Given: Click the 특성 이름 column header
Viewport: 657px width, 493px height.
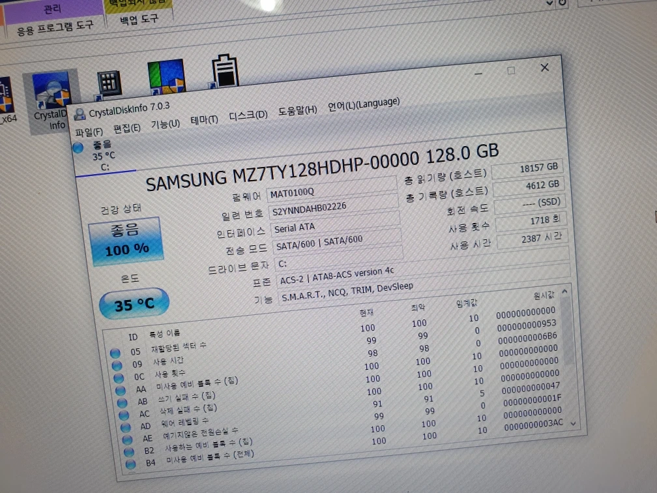Looking at the screenshot, I should click(165, 334).
